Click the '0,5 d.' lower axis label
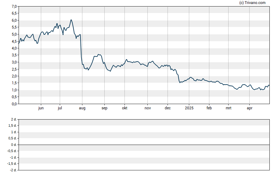The height and width of the screenshot is (175, 275). click(12, 138)
